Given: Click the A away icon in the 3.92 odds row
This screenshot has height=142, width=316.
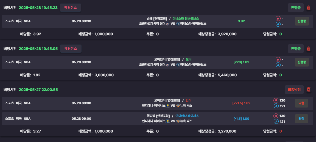Looking at the screenshot, I should pyautogui.click(x=278, y=24).
